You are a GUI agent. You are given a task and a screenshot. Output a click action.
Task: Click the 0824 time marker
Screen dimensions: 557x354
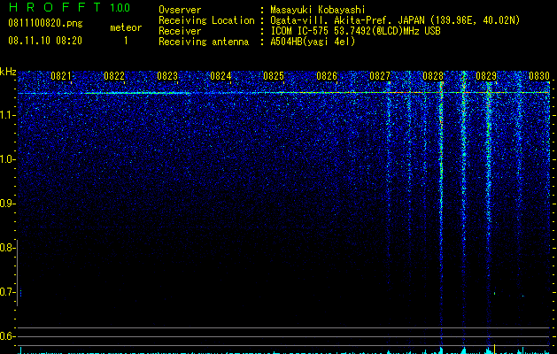point(220,76)
